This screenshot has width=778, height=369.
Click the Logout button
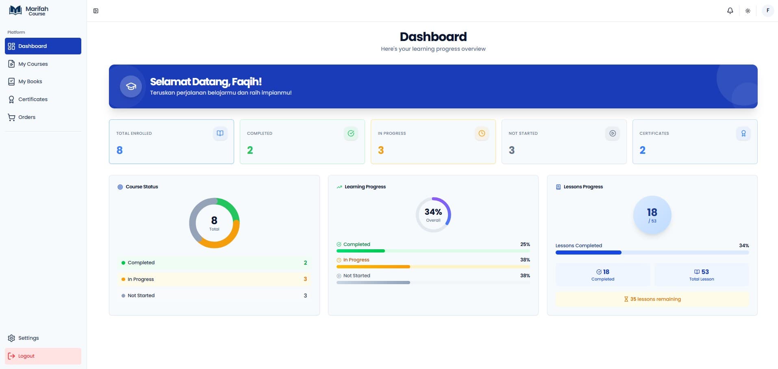coord(43,356)
